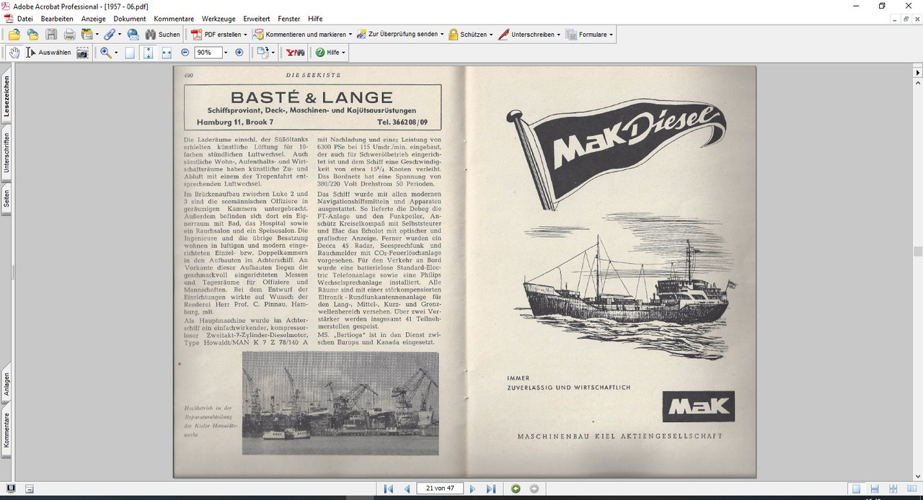923x500 pixels.
Task: Click the Save diskette icon
Action: pos(51,34)
